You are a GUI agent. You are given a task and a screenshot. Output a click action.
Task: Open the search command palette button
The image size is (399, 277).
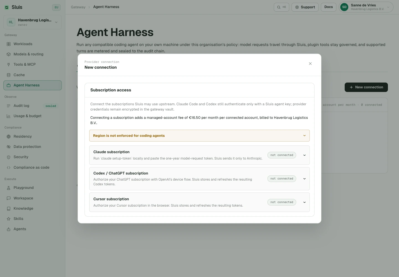coord(282,7)
